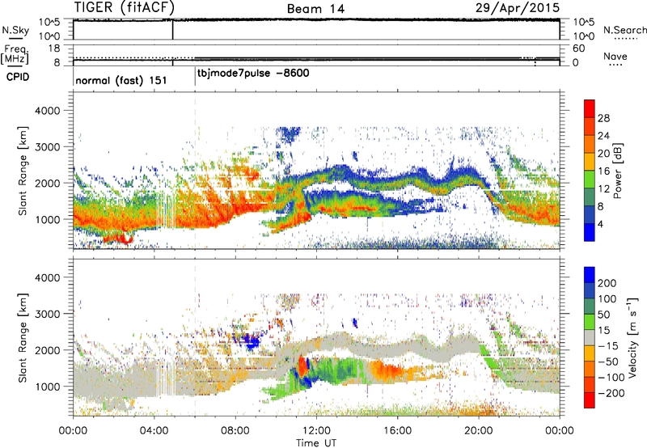
Task: Click the '18' frequency axis tick label
Action: tap(54, 49)
